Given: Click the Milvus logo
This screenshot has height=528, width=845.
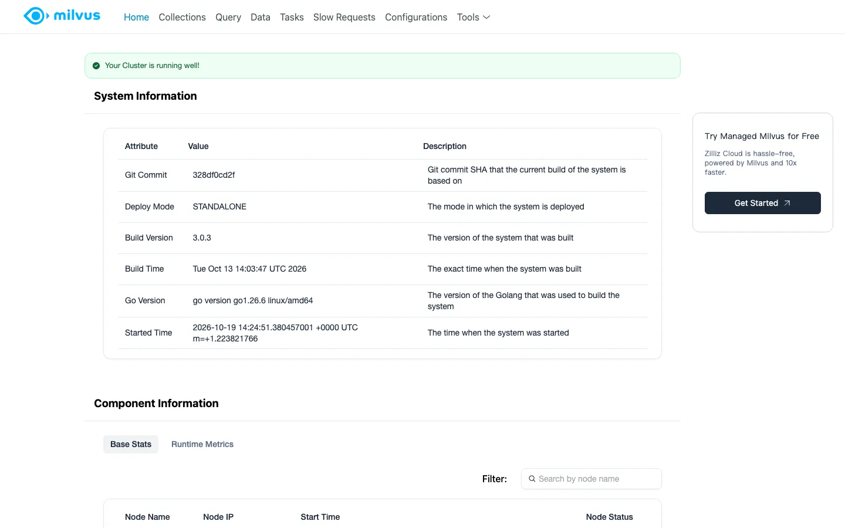Looking at the screenshot, I should click(62, 16).
